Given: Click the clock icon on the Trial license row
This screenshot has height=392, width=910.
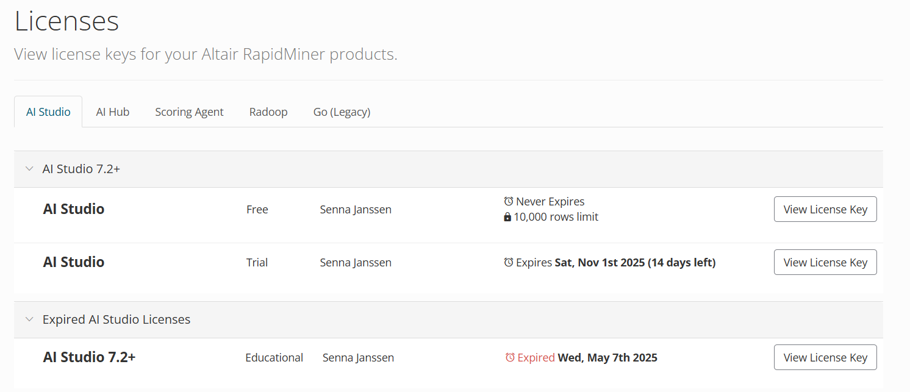Looking at the screenshot, I should pyautogui.click(x=509, y=263).
